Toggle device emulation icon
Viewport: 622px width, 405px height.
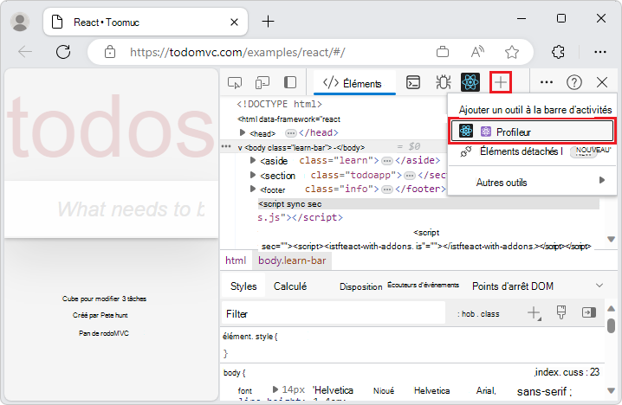[x=262, y=82]
